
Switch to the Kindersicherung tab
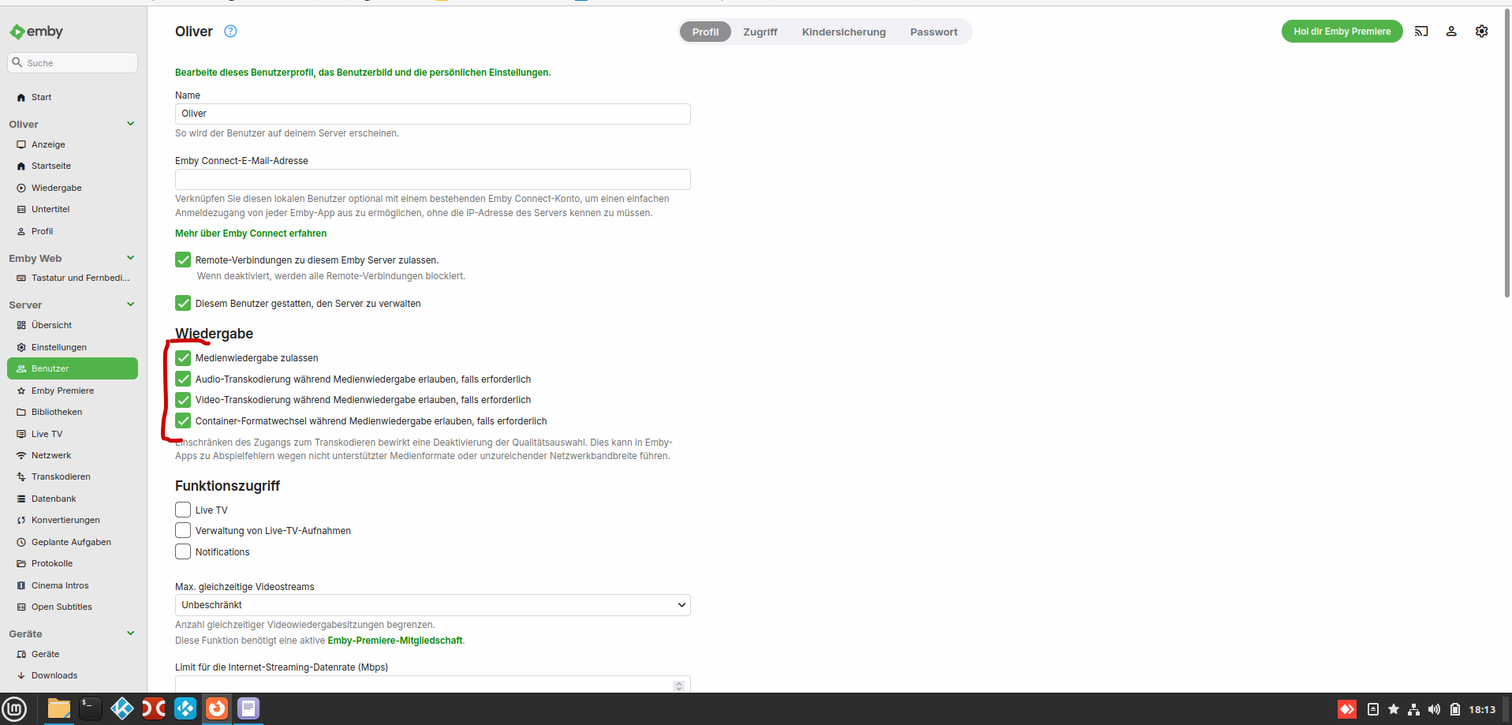click(844, 32)
